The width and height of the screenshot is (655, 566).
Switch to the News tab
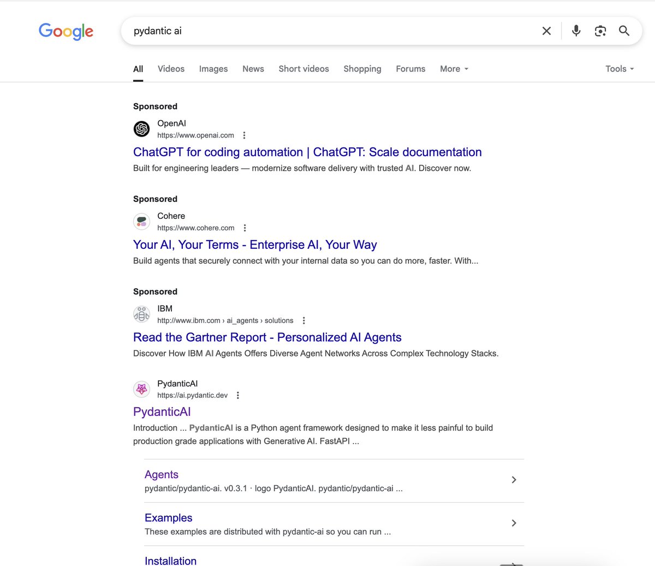[x=253, y=69]
